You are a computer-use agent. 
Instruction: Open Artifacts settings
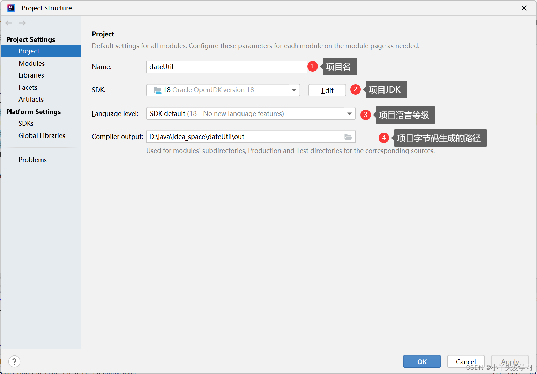[31, 99]
